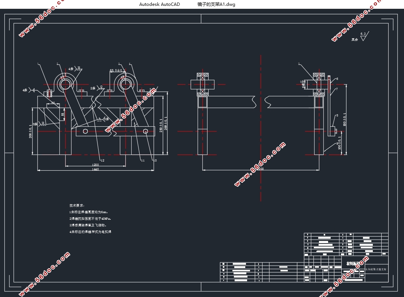Click the weld strength note mentioning 40MPa
Image resolution: width=404 pixels, height=297 pixels.
click(x=90, y=219)
